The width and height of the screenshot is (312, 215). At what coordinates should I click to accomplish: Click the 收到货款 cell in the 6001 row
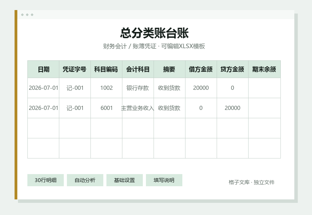[x=169, y=108]
